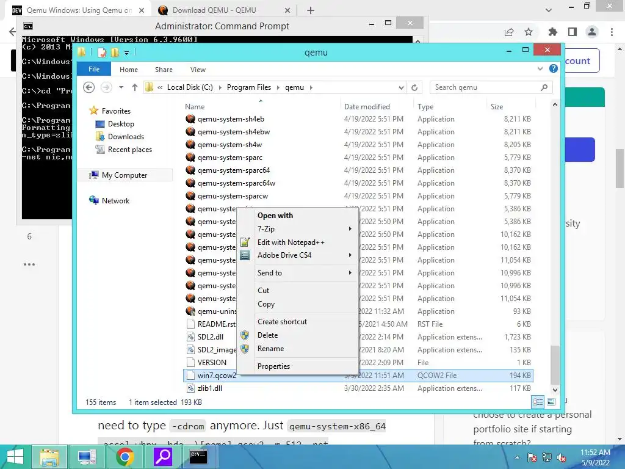Select Cut in the context menu
The height and width of the screenshot is (469, 625).
tap(264, 290)
